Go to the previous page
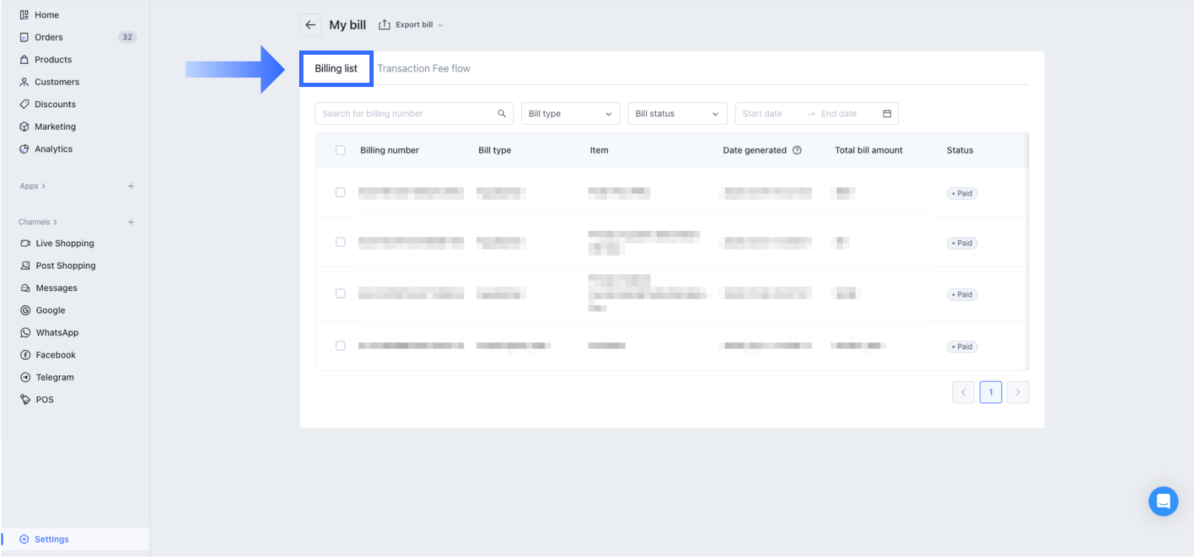The image size is (1194, 557). point(964,392)
